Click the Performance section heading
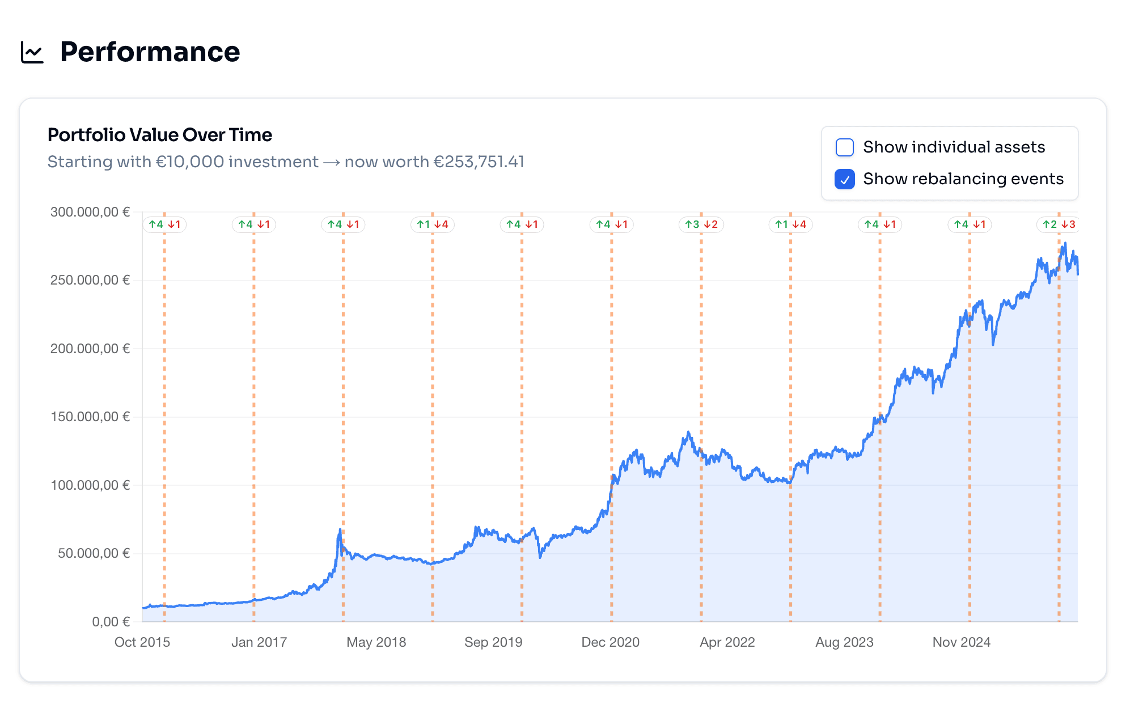 pyautogui.click(x=150, y=52)
